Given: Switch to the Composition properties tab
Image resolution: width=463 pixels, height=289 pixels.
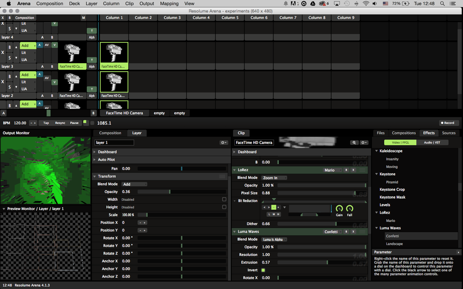Looking at the screenshot, I should click(110, 133).
